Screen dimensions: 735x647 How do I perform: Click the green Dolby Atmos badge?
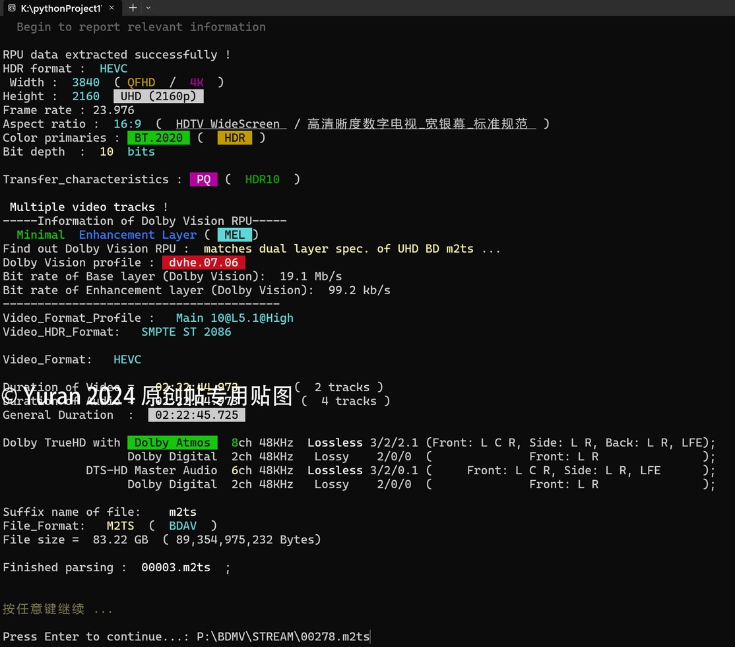coord(172,443)
